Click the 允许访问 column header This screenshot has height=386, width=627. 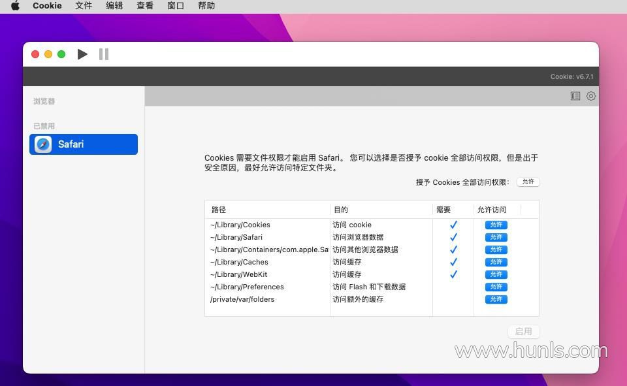pos(492,210)
